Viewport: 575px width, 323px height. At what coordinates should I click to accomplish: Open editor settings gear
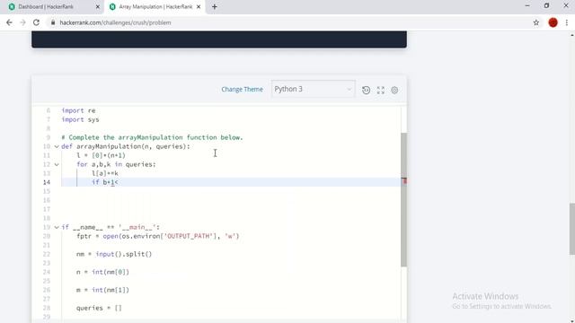coord(394,90)
